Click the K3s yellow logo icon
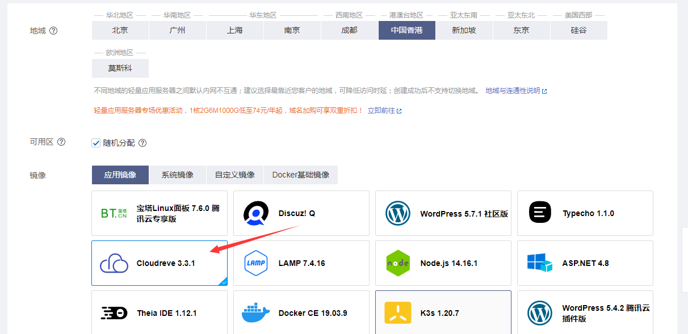The width and height of the screenshot is (688, 334). tap(398, 313)
